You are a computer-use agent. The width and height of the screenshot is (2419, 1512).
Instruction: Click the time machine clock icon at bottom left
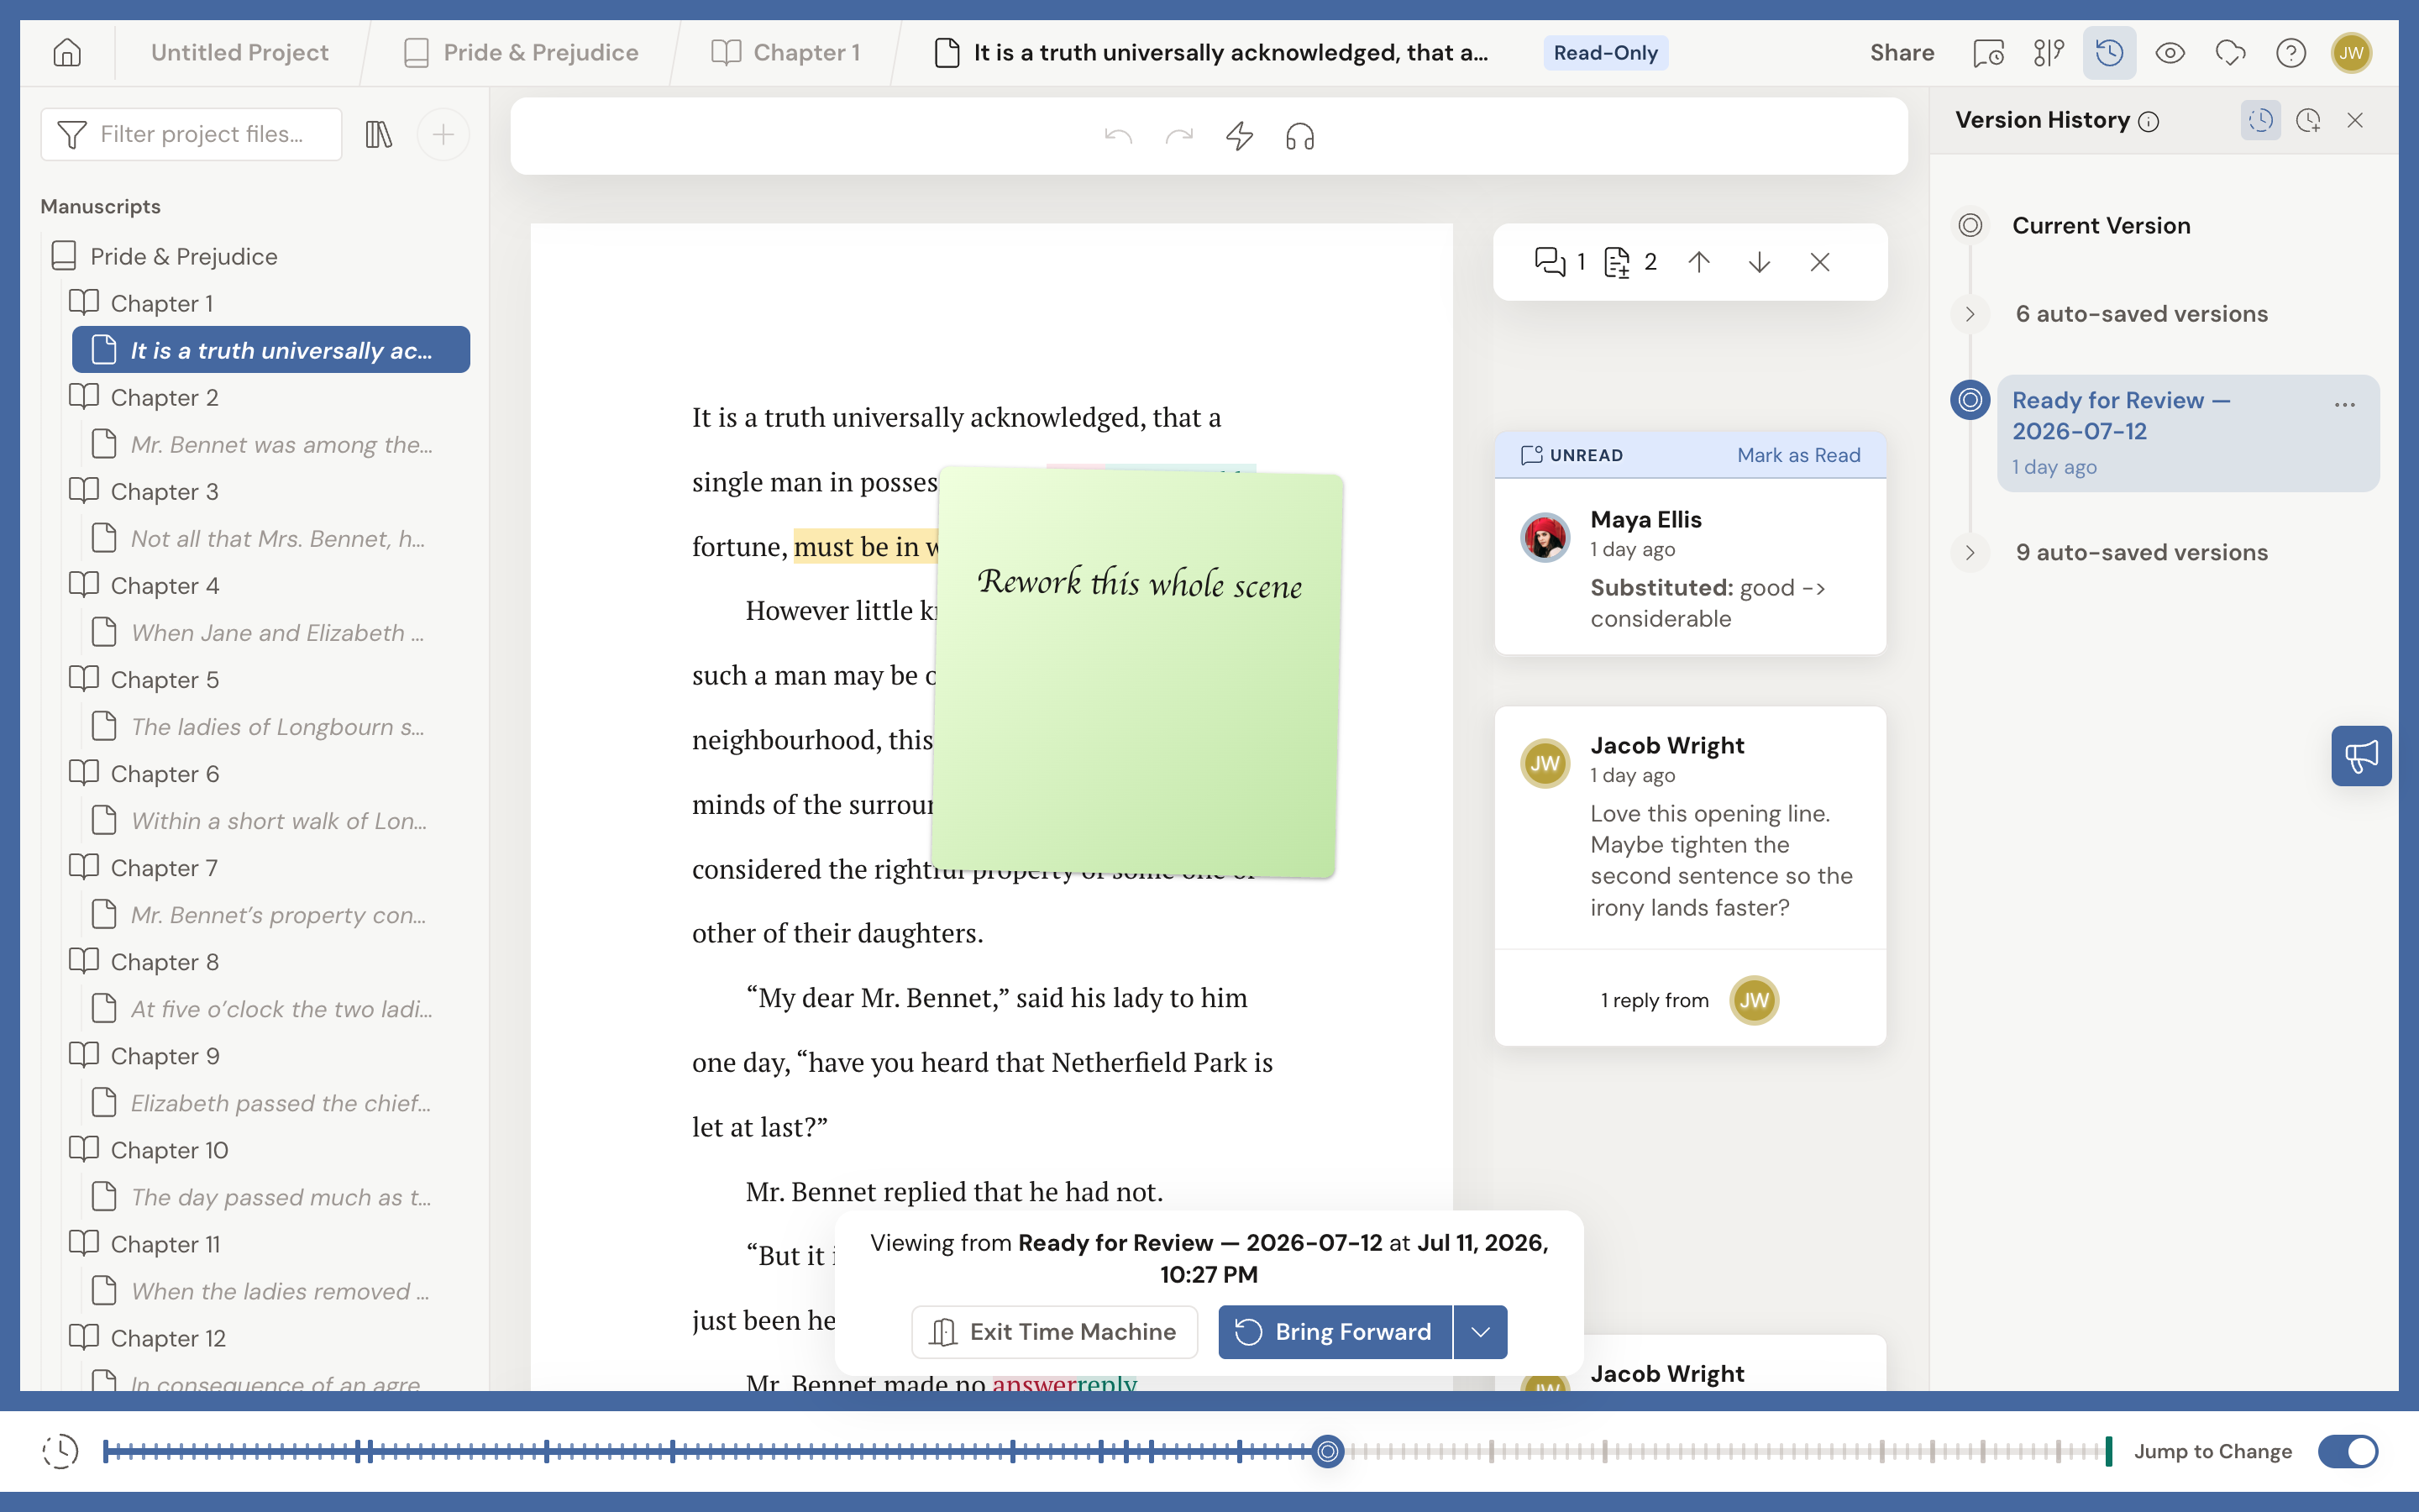pos(60,1451)
